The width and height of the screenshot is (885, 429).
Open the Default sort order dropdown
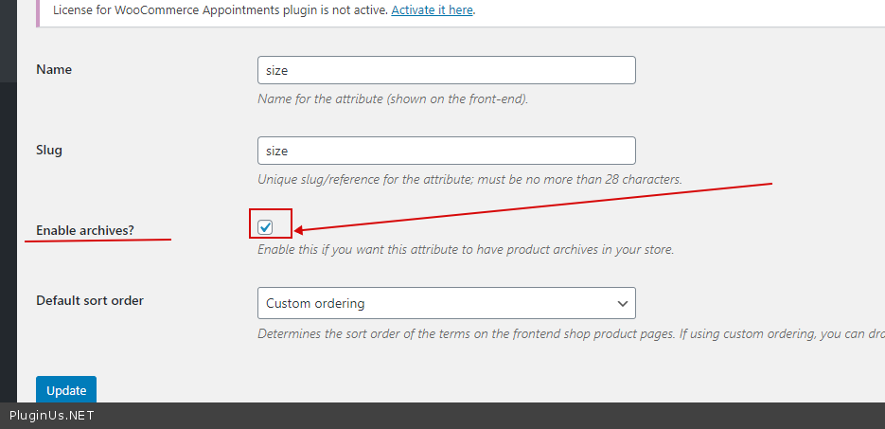tap(446, 303)
